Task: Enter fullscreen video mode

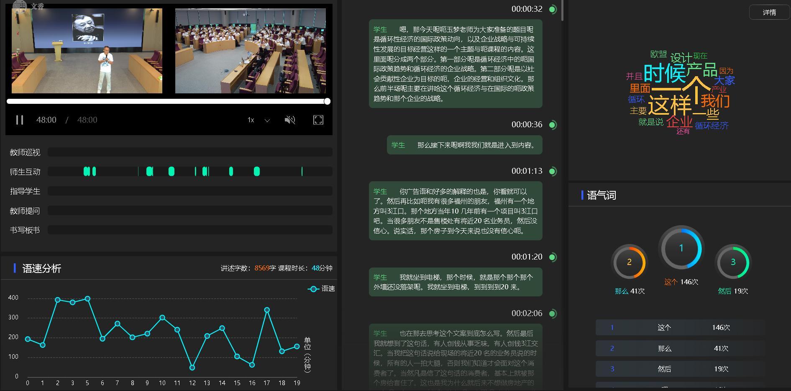Action: point(318,120)
